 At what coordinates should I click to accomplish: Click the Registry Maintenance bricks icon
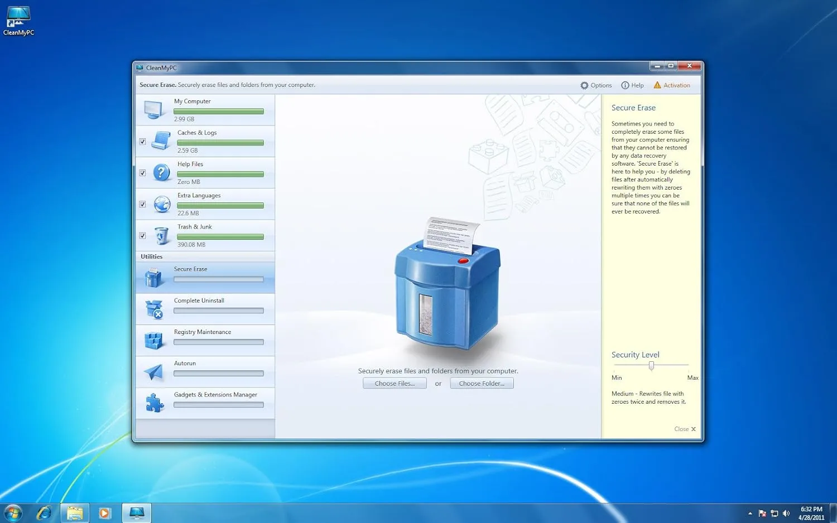[154, 340]
